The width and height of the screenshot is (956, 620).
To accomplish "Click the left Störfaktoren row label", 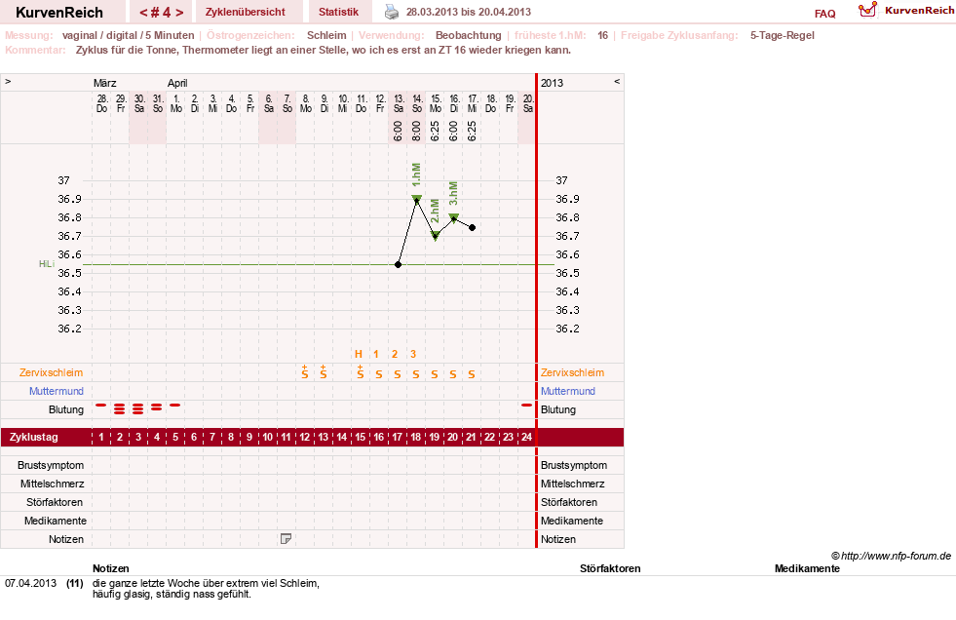I will click(x=55, y=502).
